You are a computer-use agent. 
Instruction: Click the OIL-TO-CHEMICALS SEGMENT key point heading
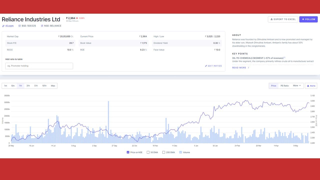coord(258,58)
